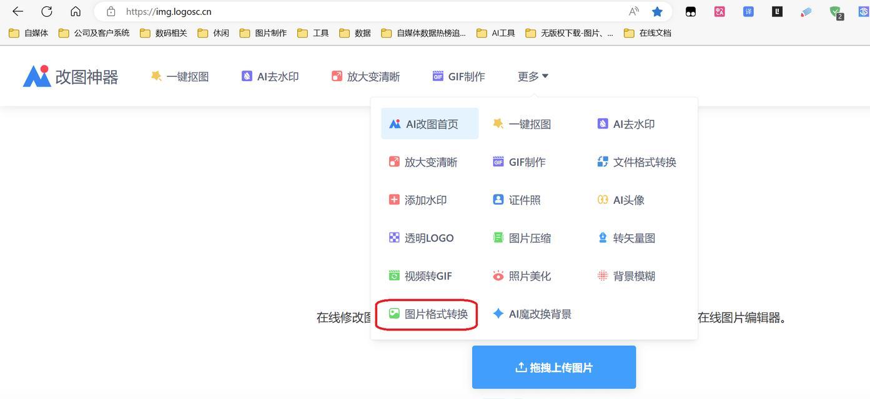This screenshot has width=870, height=399.
Task: Open 添加水印 from the menu
Action: click(x=418, y=200)
